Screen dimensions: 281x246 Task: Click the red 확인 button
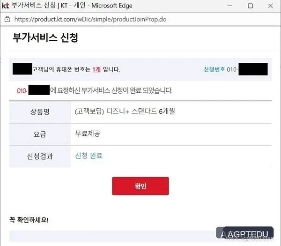pos(140,186)
